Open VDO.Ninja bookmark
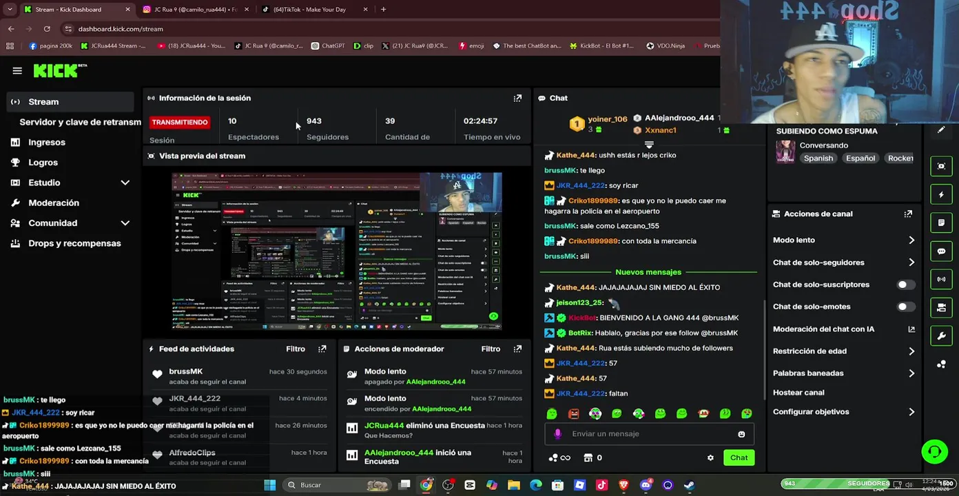This screenshot has height=496, width=959. [665, 46]
